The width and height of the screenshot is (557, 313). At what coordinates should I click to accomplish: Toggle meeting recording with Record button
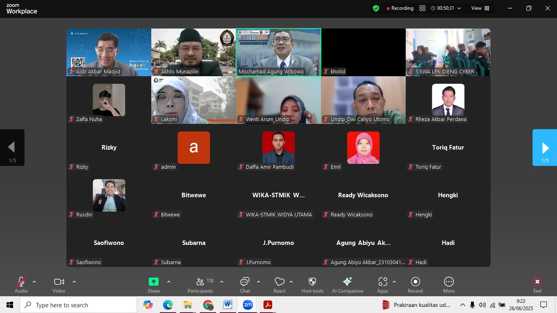415,282
